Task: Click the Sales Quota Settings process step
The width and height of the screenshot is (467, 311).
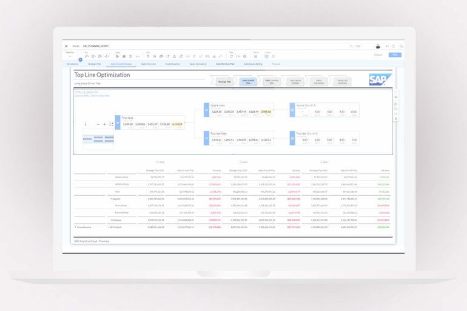Action: [x=295, y=82]
